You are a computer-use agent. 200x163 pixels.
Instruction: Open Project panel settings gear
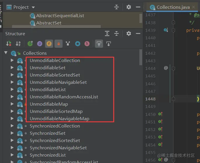coord(129,7)
